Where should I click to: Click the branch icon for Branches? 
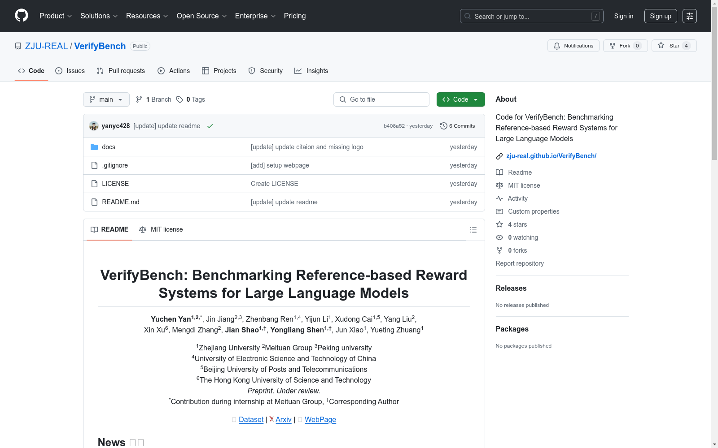[x=139, y=99]
